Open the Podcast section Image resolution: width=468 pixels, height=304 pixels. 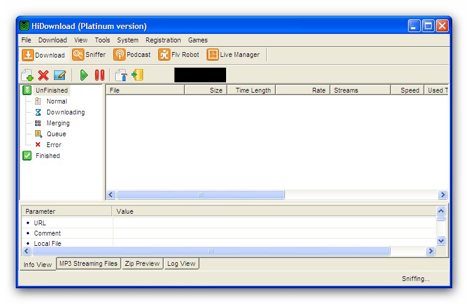132,55
